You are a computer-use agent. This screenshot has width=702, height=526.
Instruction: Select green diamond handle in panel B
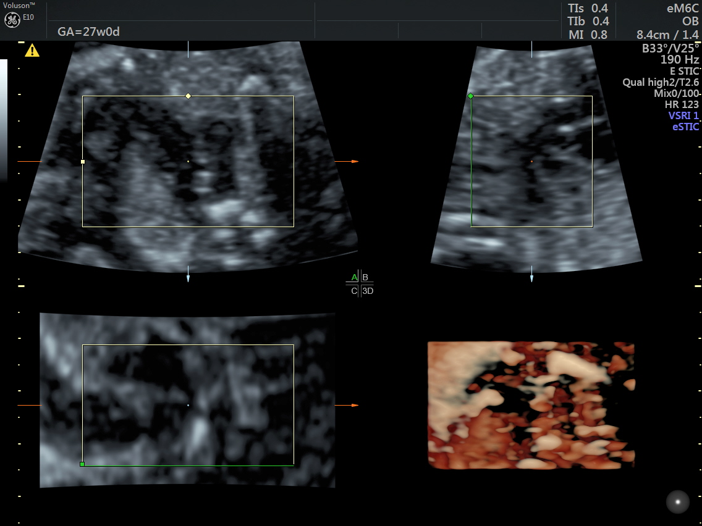click(x=471, y=96)
